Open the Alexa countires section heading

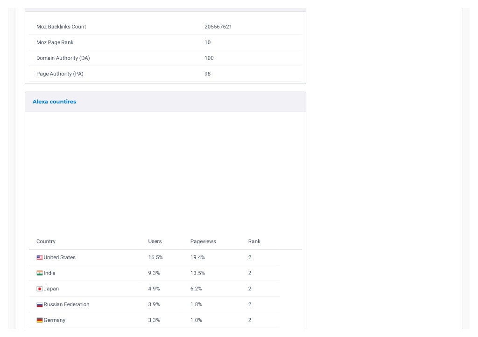(x=54, y=102)
